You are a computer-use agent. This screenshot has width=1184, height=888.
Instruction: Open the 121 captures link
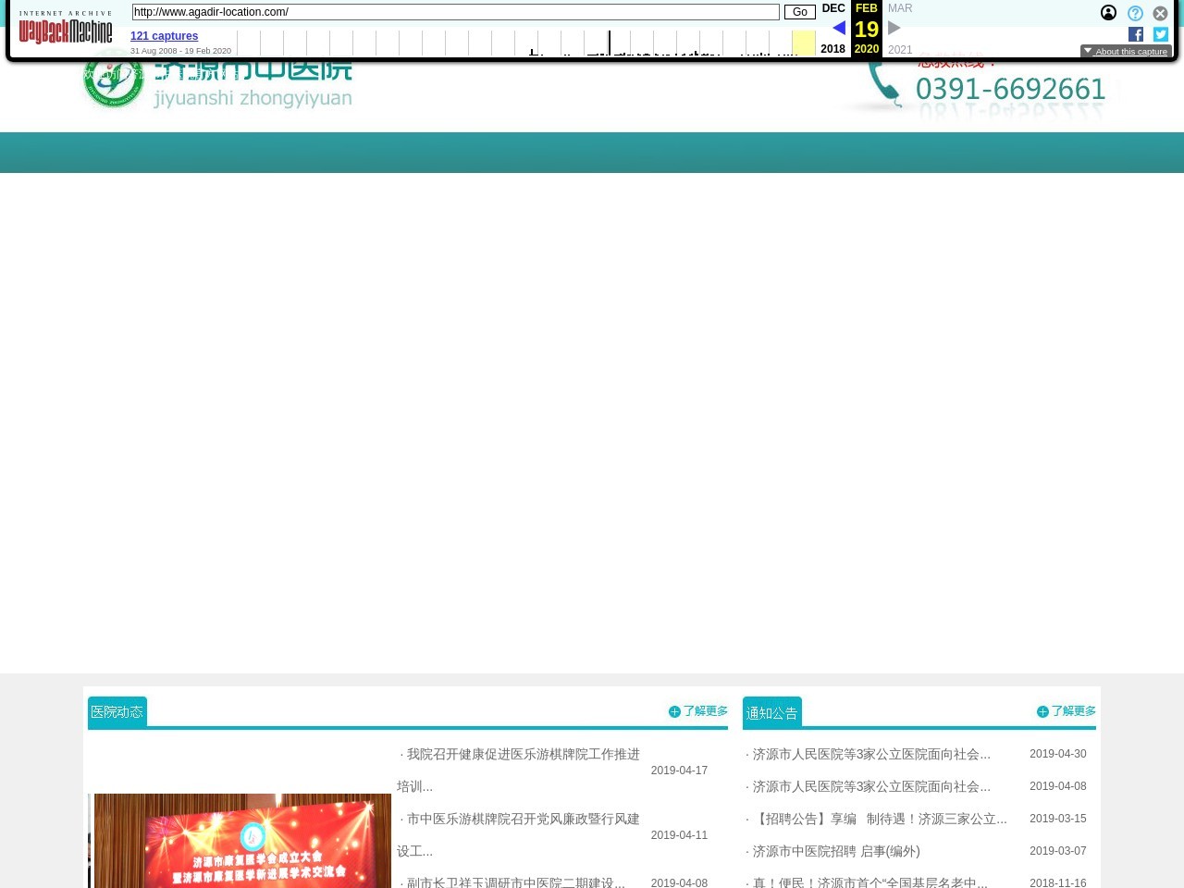point(164,36)
